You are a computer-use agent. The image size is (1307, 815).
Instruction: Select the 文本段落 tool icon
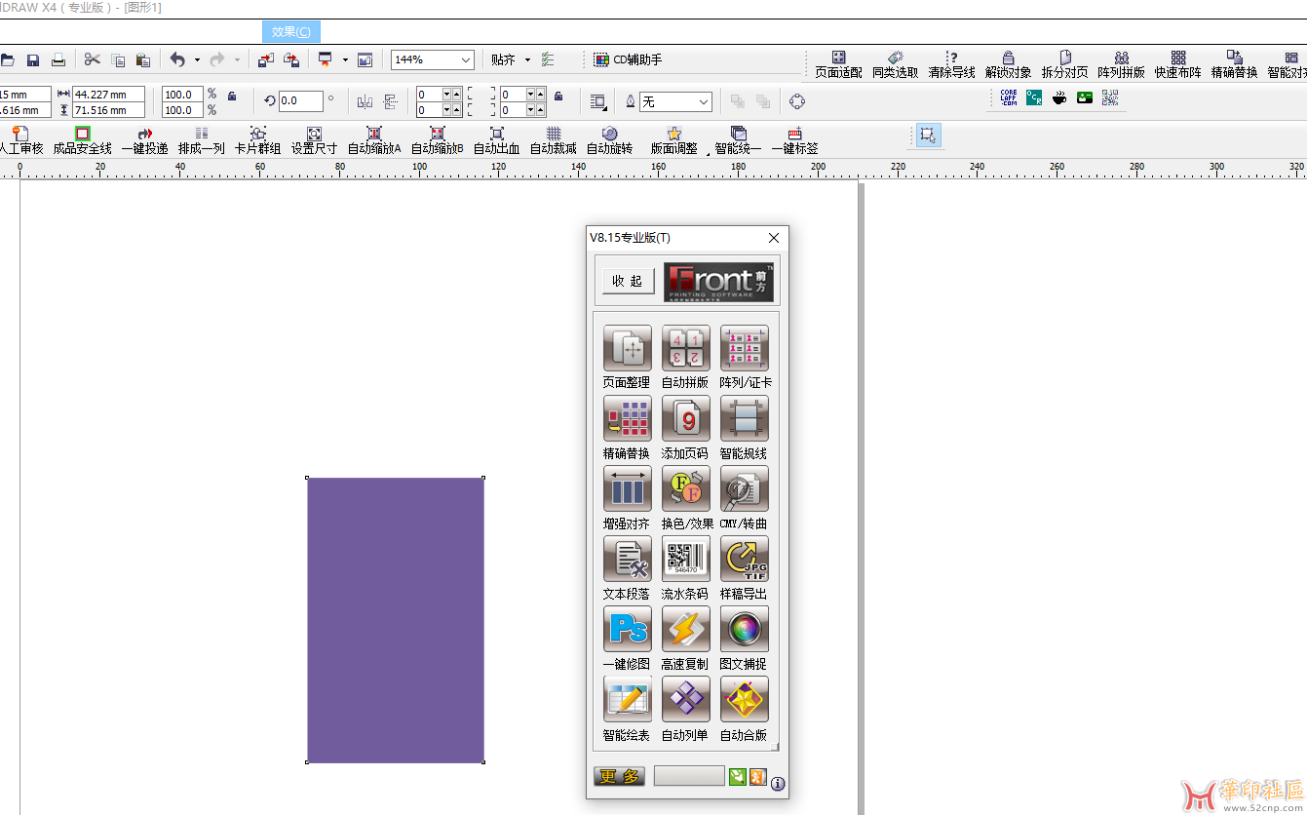(x=627, y=559)
